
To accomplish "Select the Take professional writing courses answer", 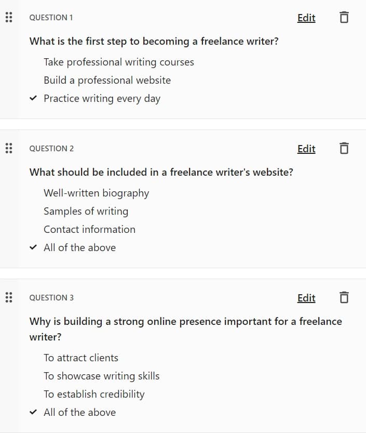I will (118, 62).
